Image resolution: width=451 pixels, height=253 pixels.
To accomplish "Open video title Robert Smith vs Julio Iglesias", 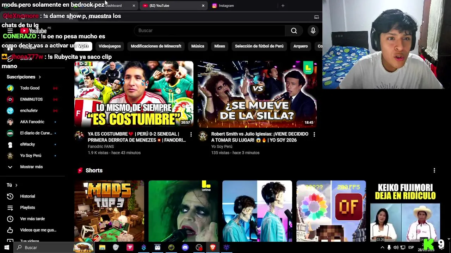I will coord(260,137).
